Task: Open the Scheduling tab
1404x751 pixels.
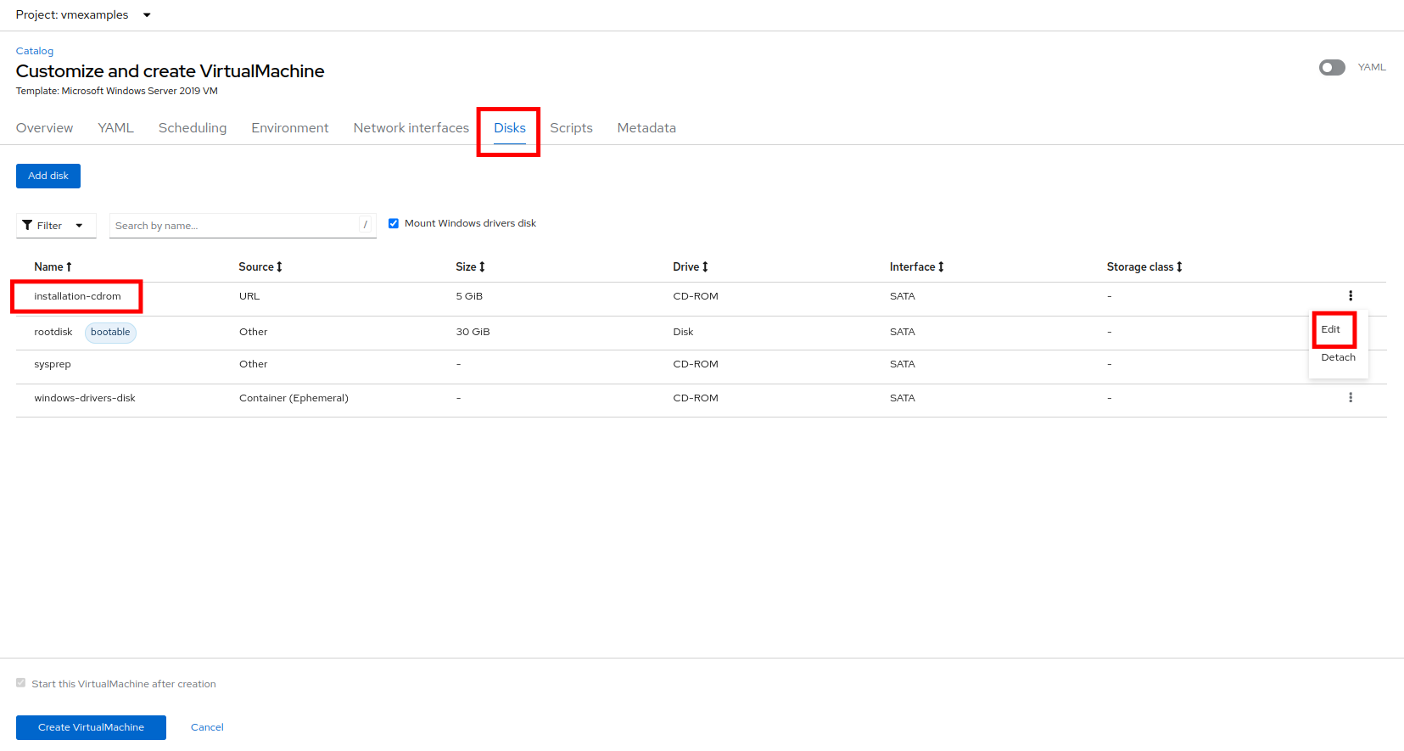Action: coord(193,128)
